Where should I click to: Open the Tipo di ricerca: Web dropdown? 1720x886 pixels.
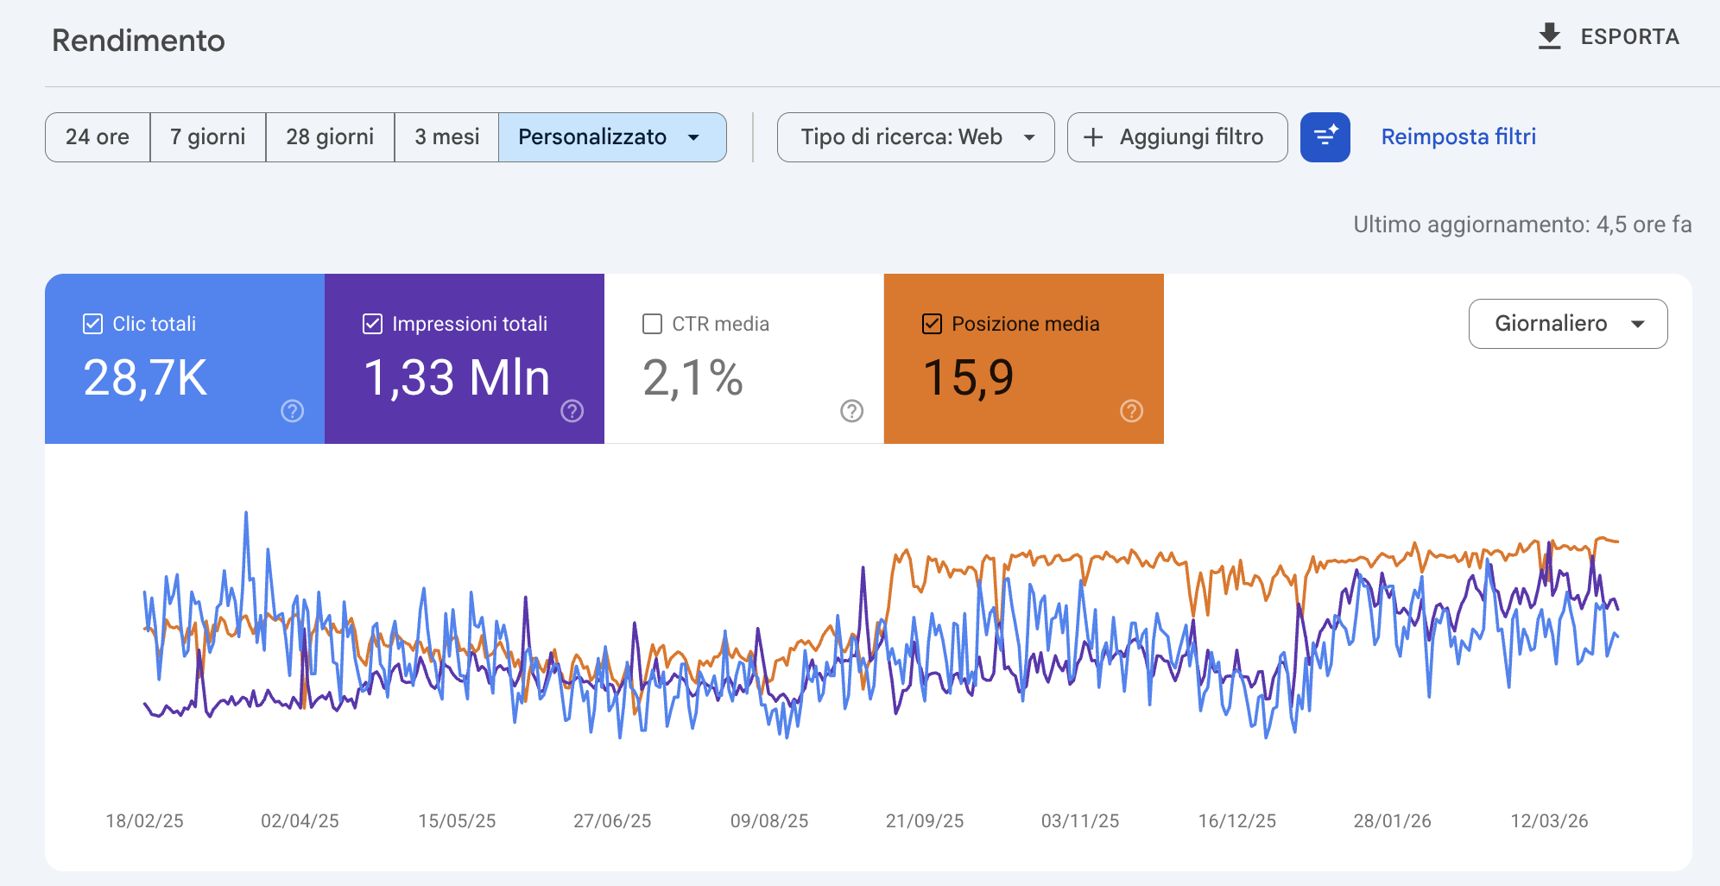(915, 137)
